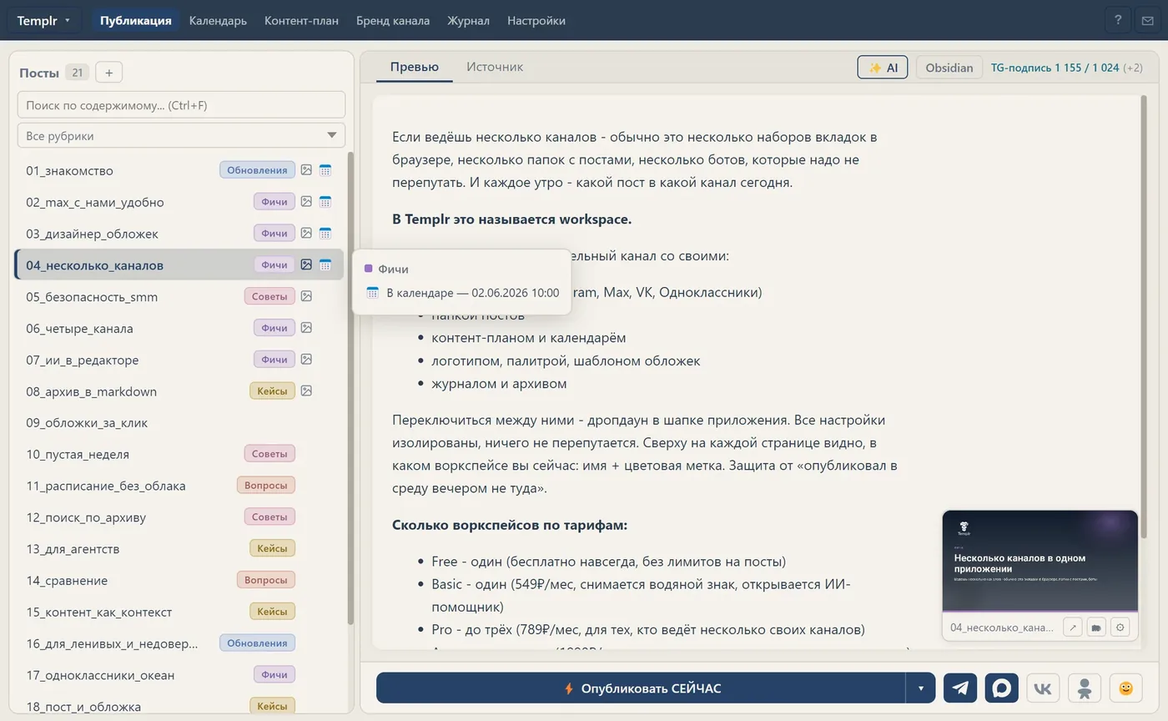Screen dimensions: 1168x721
Task: Open the dropdown arrow beside Опубликовать СЕЙЧАС
Action: click(x=921, y=688)
